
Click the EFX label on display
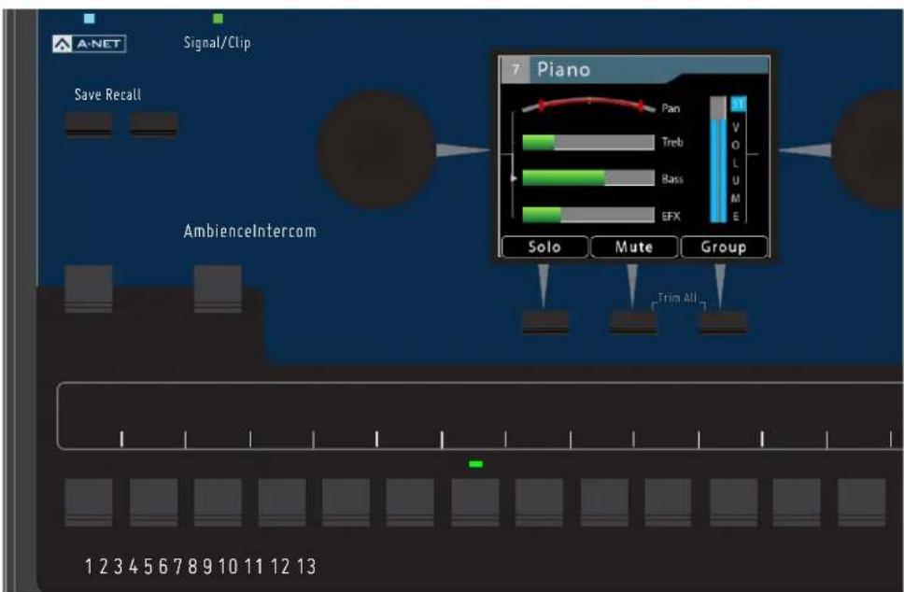pos(671,216)
